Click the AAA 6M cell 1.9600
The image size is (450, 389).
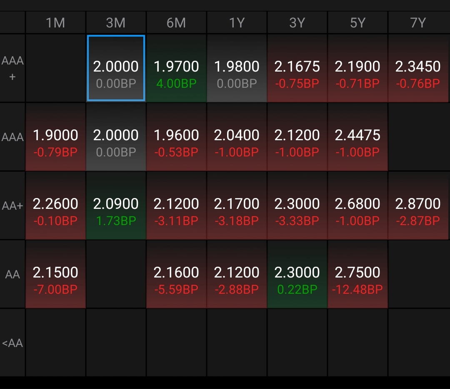tap(176, 137)
